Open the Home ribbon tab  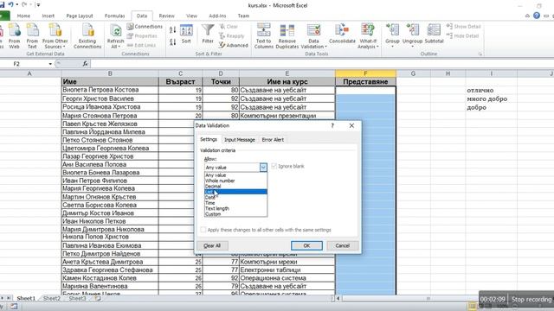pyautogui.click(x=23, y=16)
